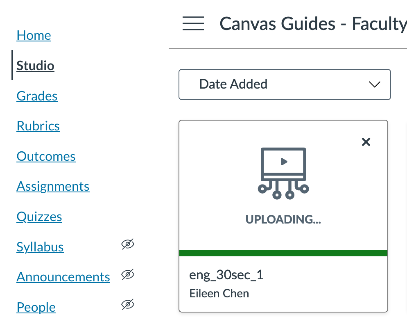Click the video upload media icon
407x324 pixels.
[x=283, y=173]
